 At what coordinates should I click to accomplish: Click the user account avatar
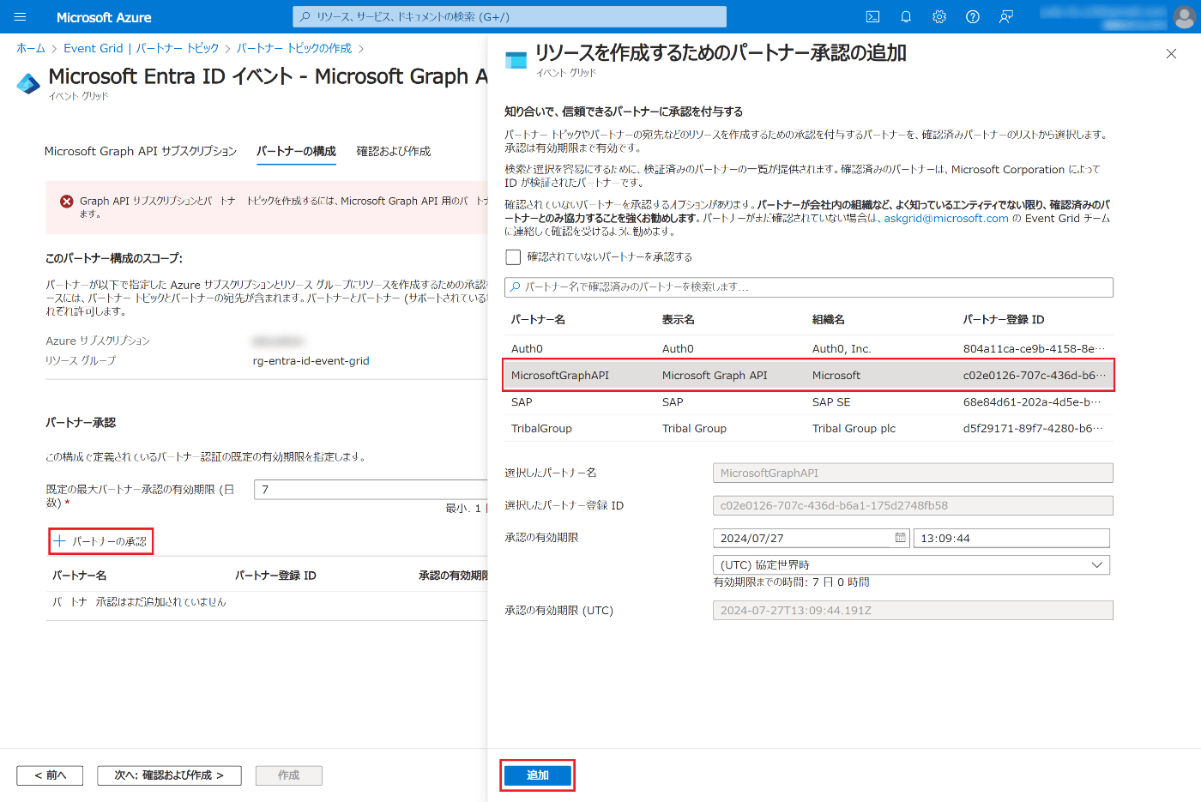1184,17
